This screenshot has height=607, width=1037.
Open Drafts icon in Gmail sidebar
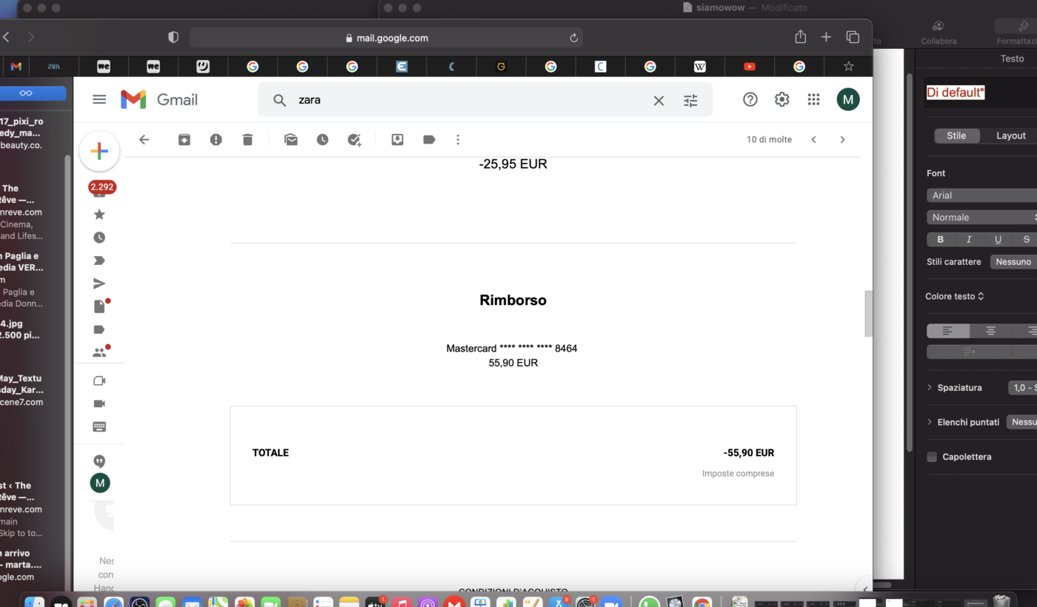click(99, 306)
